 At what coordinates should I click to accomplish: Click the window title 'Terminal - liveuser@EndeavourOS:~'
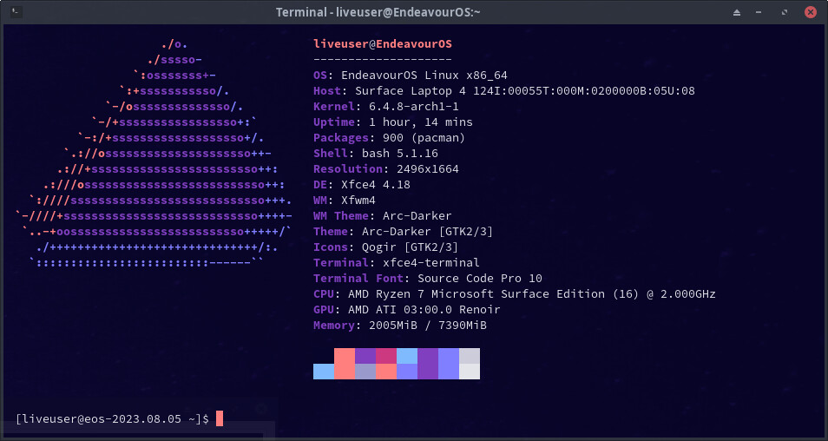(378, 12)
